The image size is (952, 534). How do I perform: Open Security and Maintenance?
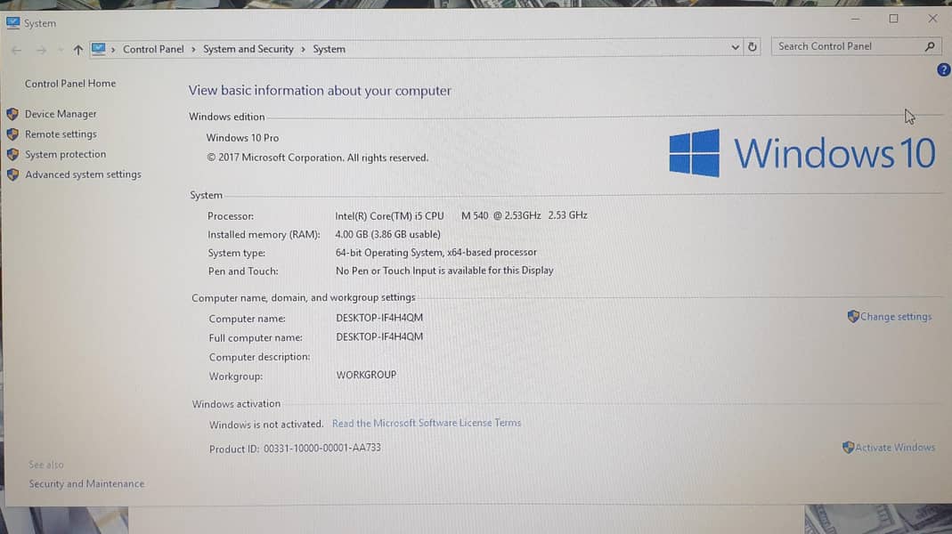coord(86,483)
